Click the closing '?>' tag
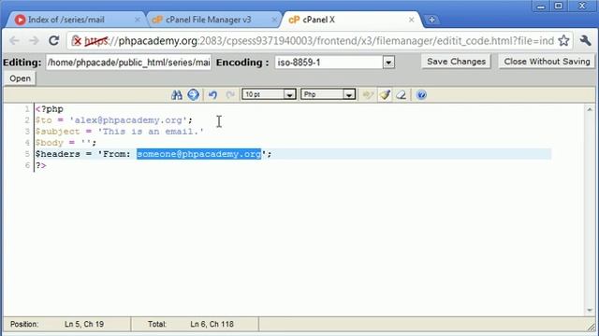This screenshot has height=336, width=599. 41,165
